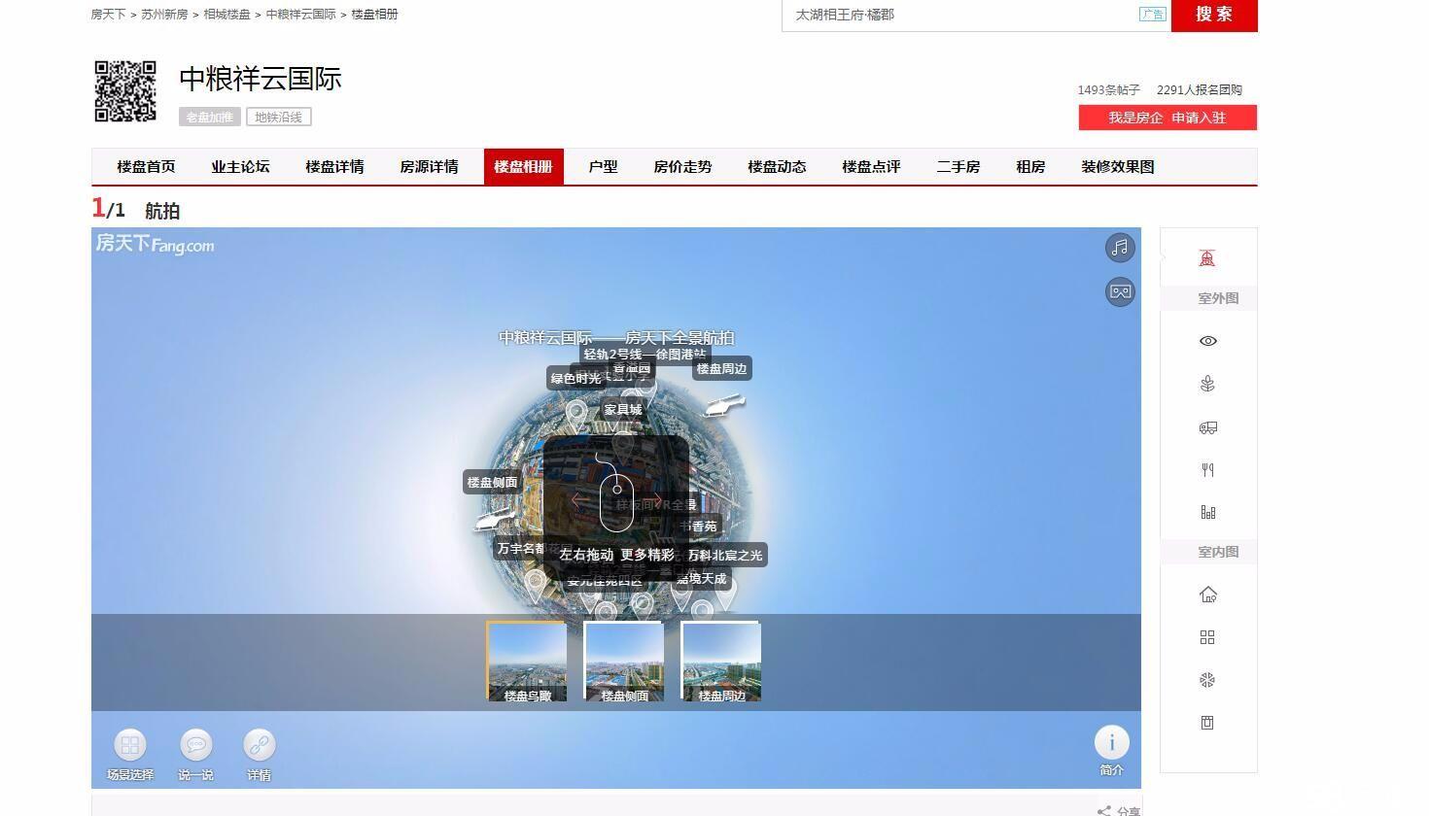1429x816 pixels.
Task: Open the truck icon category in the sidebar
Action: click(x=1207, y=427)
